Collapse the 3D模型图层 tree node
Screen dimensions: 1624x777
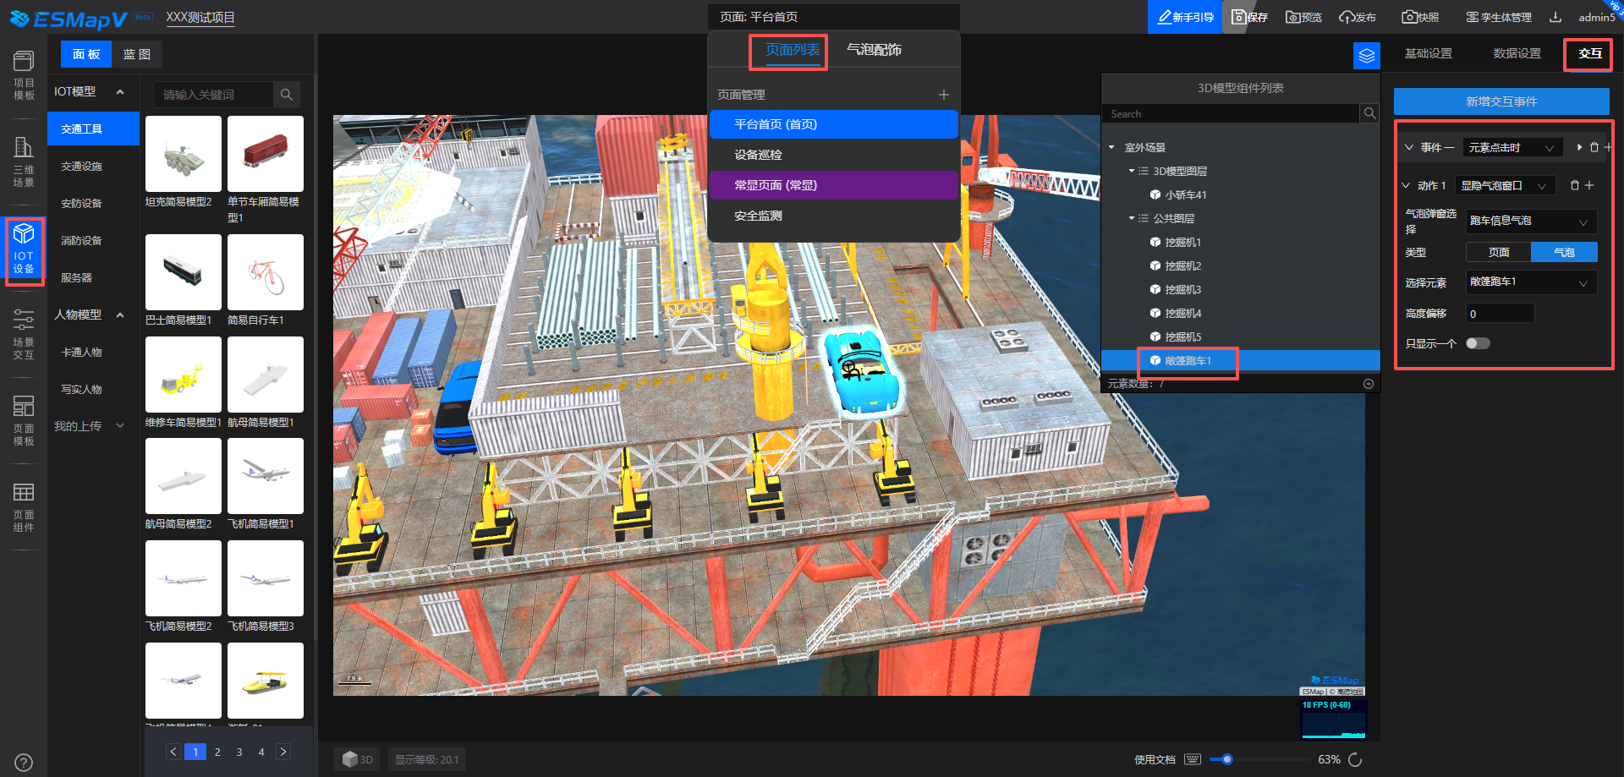(x=1132, y=171)
